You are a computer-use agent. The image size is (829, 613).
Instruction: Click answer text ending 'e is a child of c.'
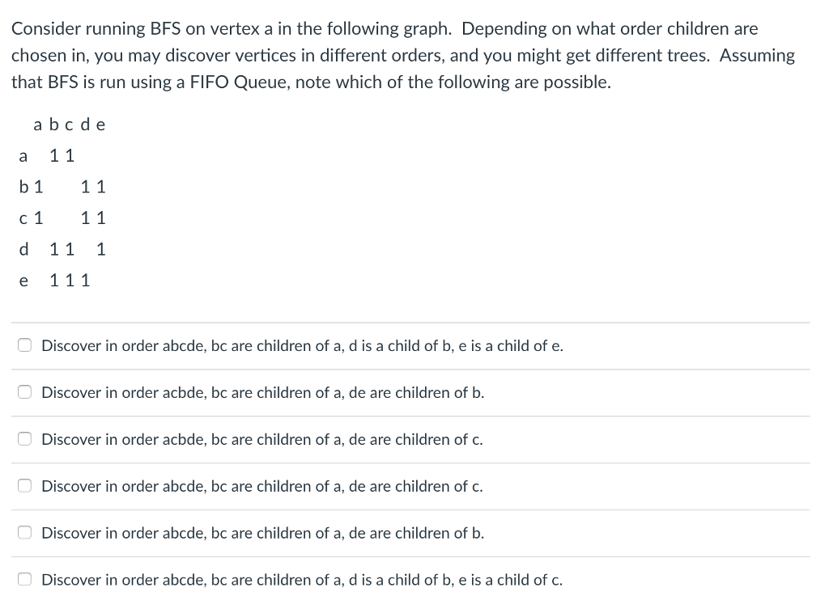click(x=302, y=580)
